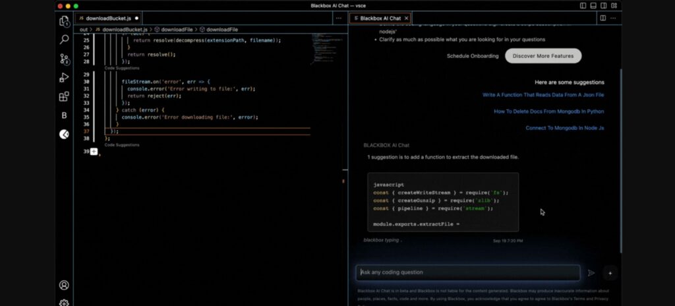Open more actions for downloadBucket.js group
This screenshot has height=306, width=675.
pyautogui.click(x=339, y=18)
